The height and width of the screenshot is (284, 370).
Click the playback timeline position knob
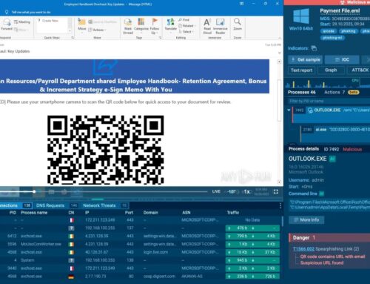click(34, 191)
